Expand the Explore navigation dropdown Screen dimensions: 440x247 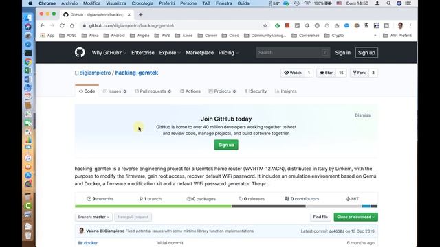pyautogui.click(x=170, y=53)
